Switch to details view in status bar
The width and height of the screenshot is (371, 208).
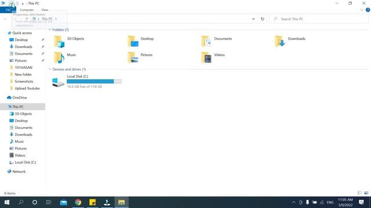[x=359, y=193]
